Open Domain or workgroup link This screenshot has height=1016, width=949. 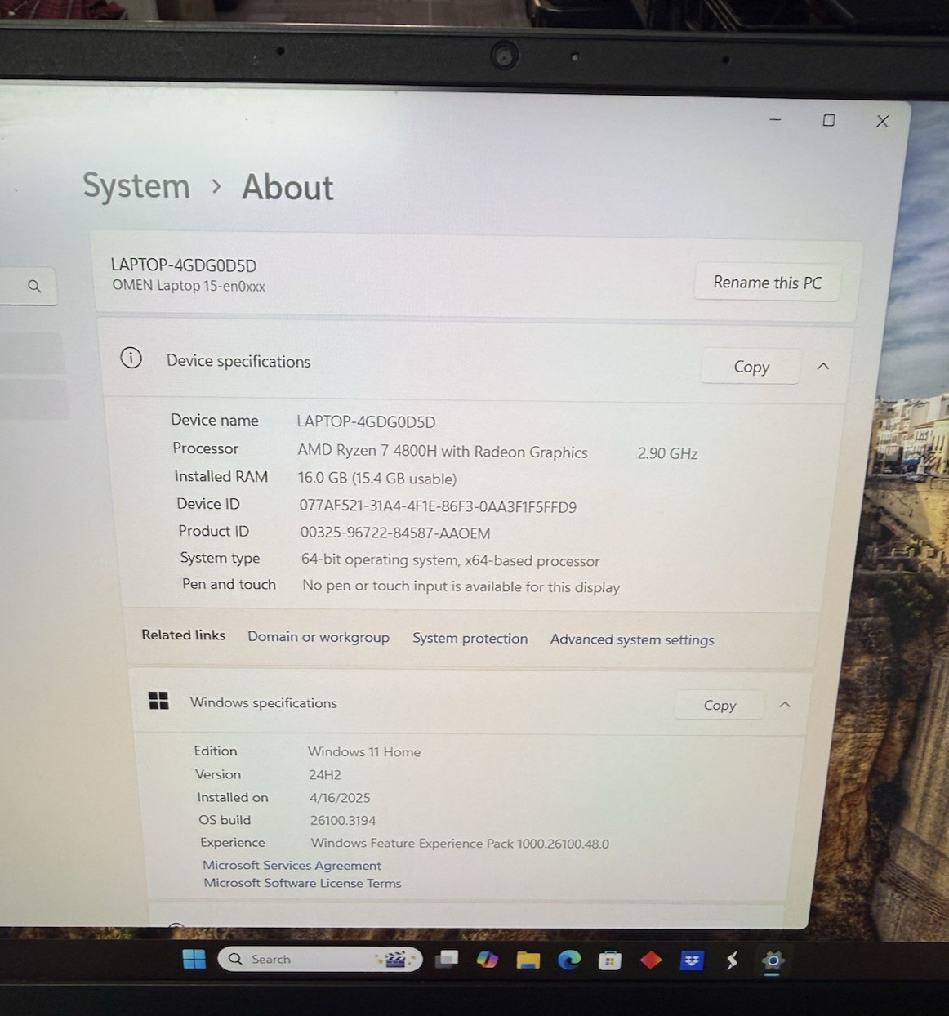[x=319, y=637]
